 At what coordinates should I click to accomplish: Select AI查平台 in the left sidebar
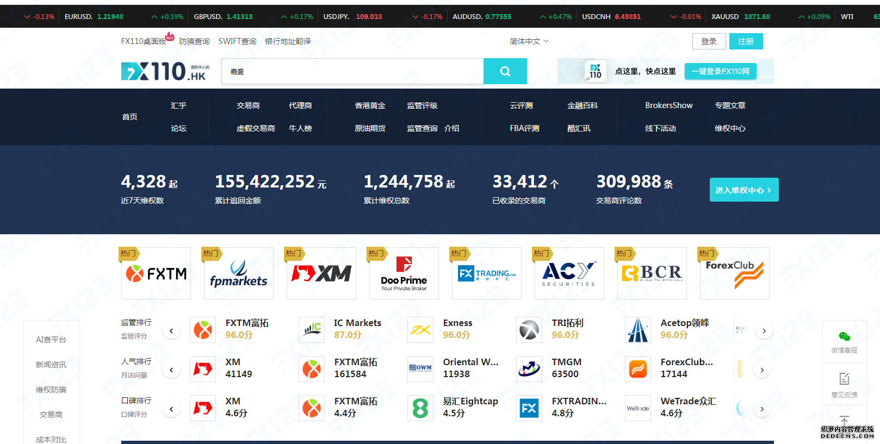tap(51, 340)
